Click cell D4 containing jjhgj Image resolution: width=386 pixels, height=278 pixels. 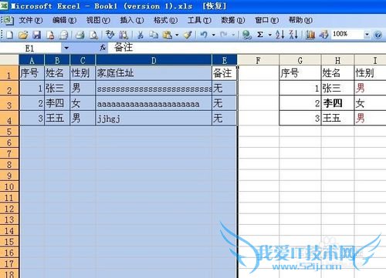tap(154, 119)
